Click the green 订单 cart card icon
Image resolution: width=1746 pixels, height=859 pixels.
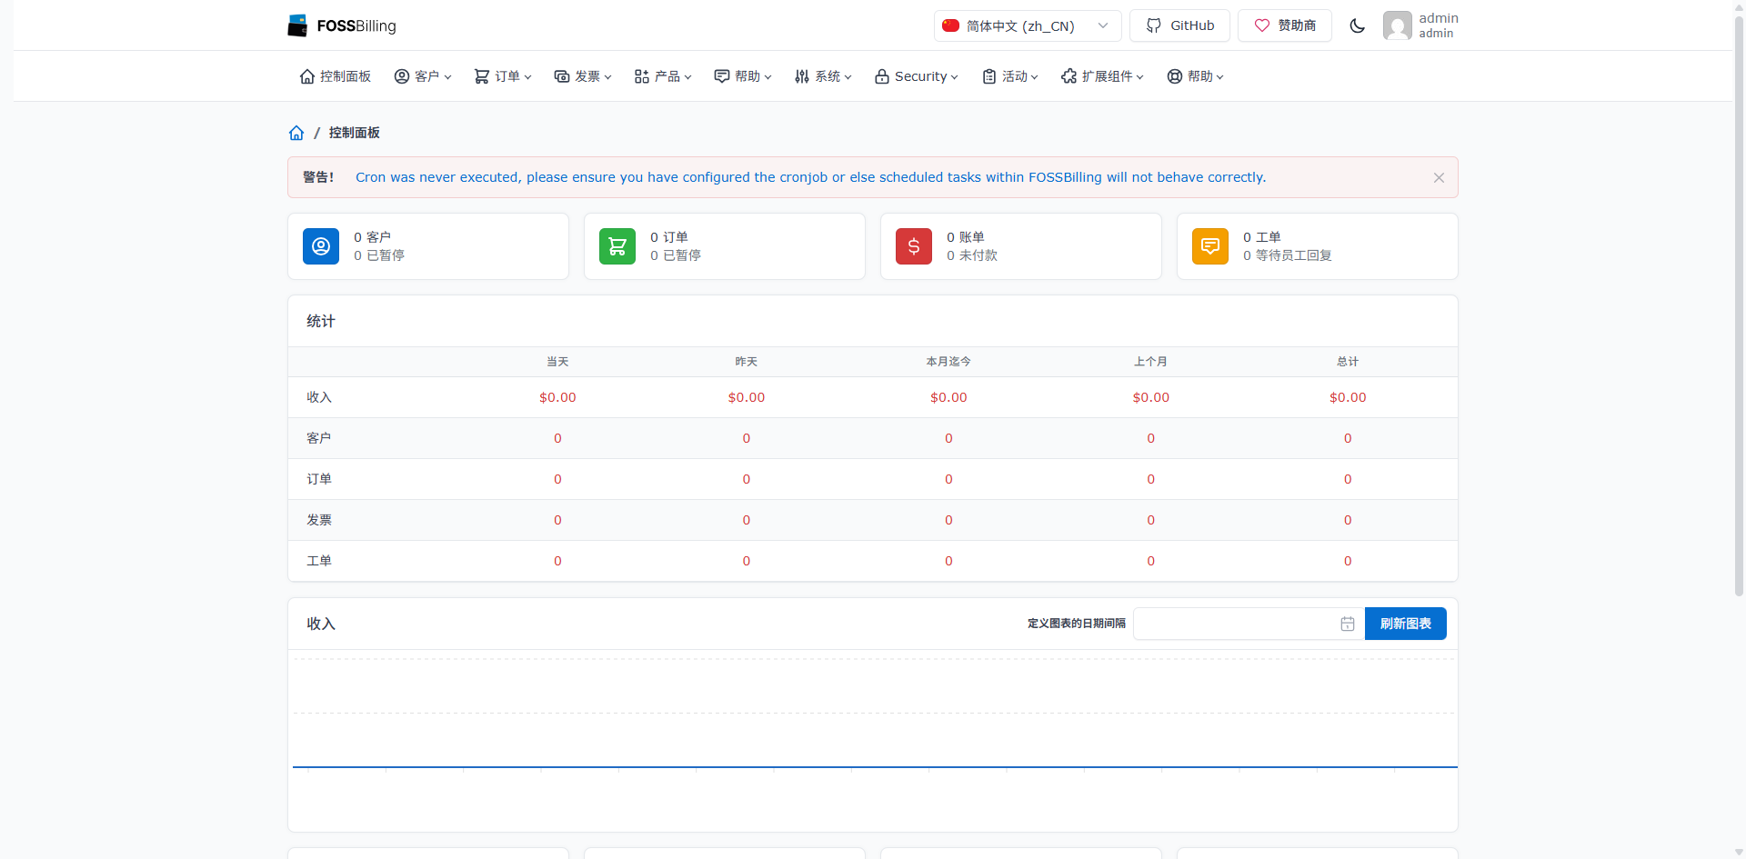point(617,246)
